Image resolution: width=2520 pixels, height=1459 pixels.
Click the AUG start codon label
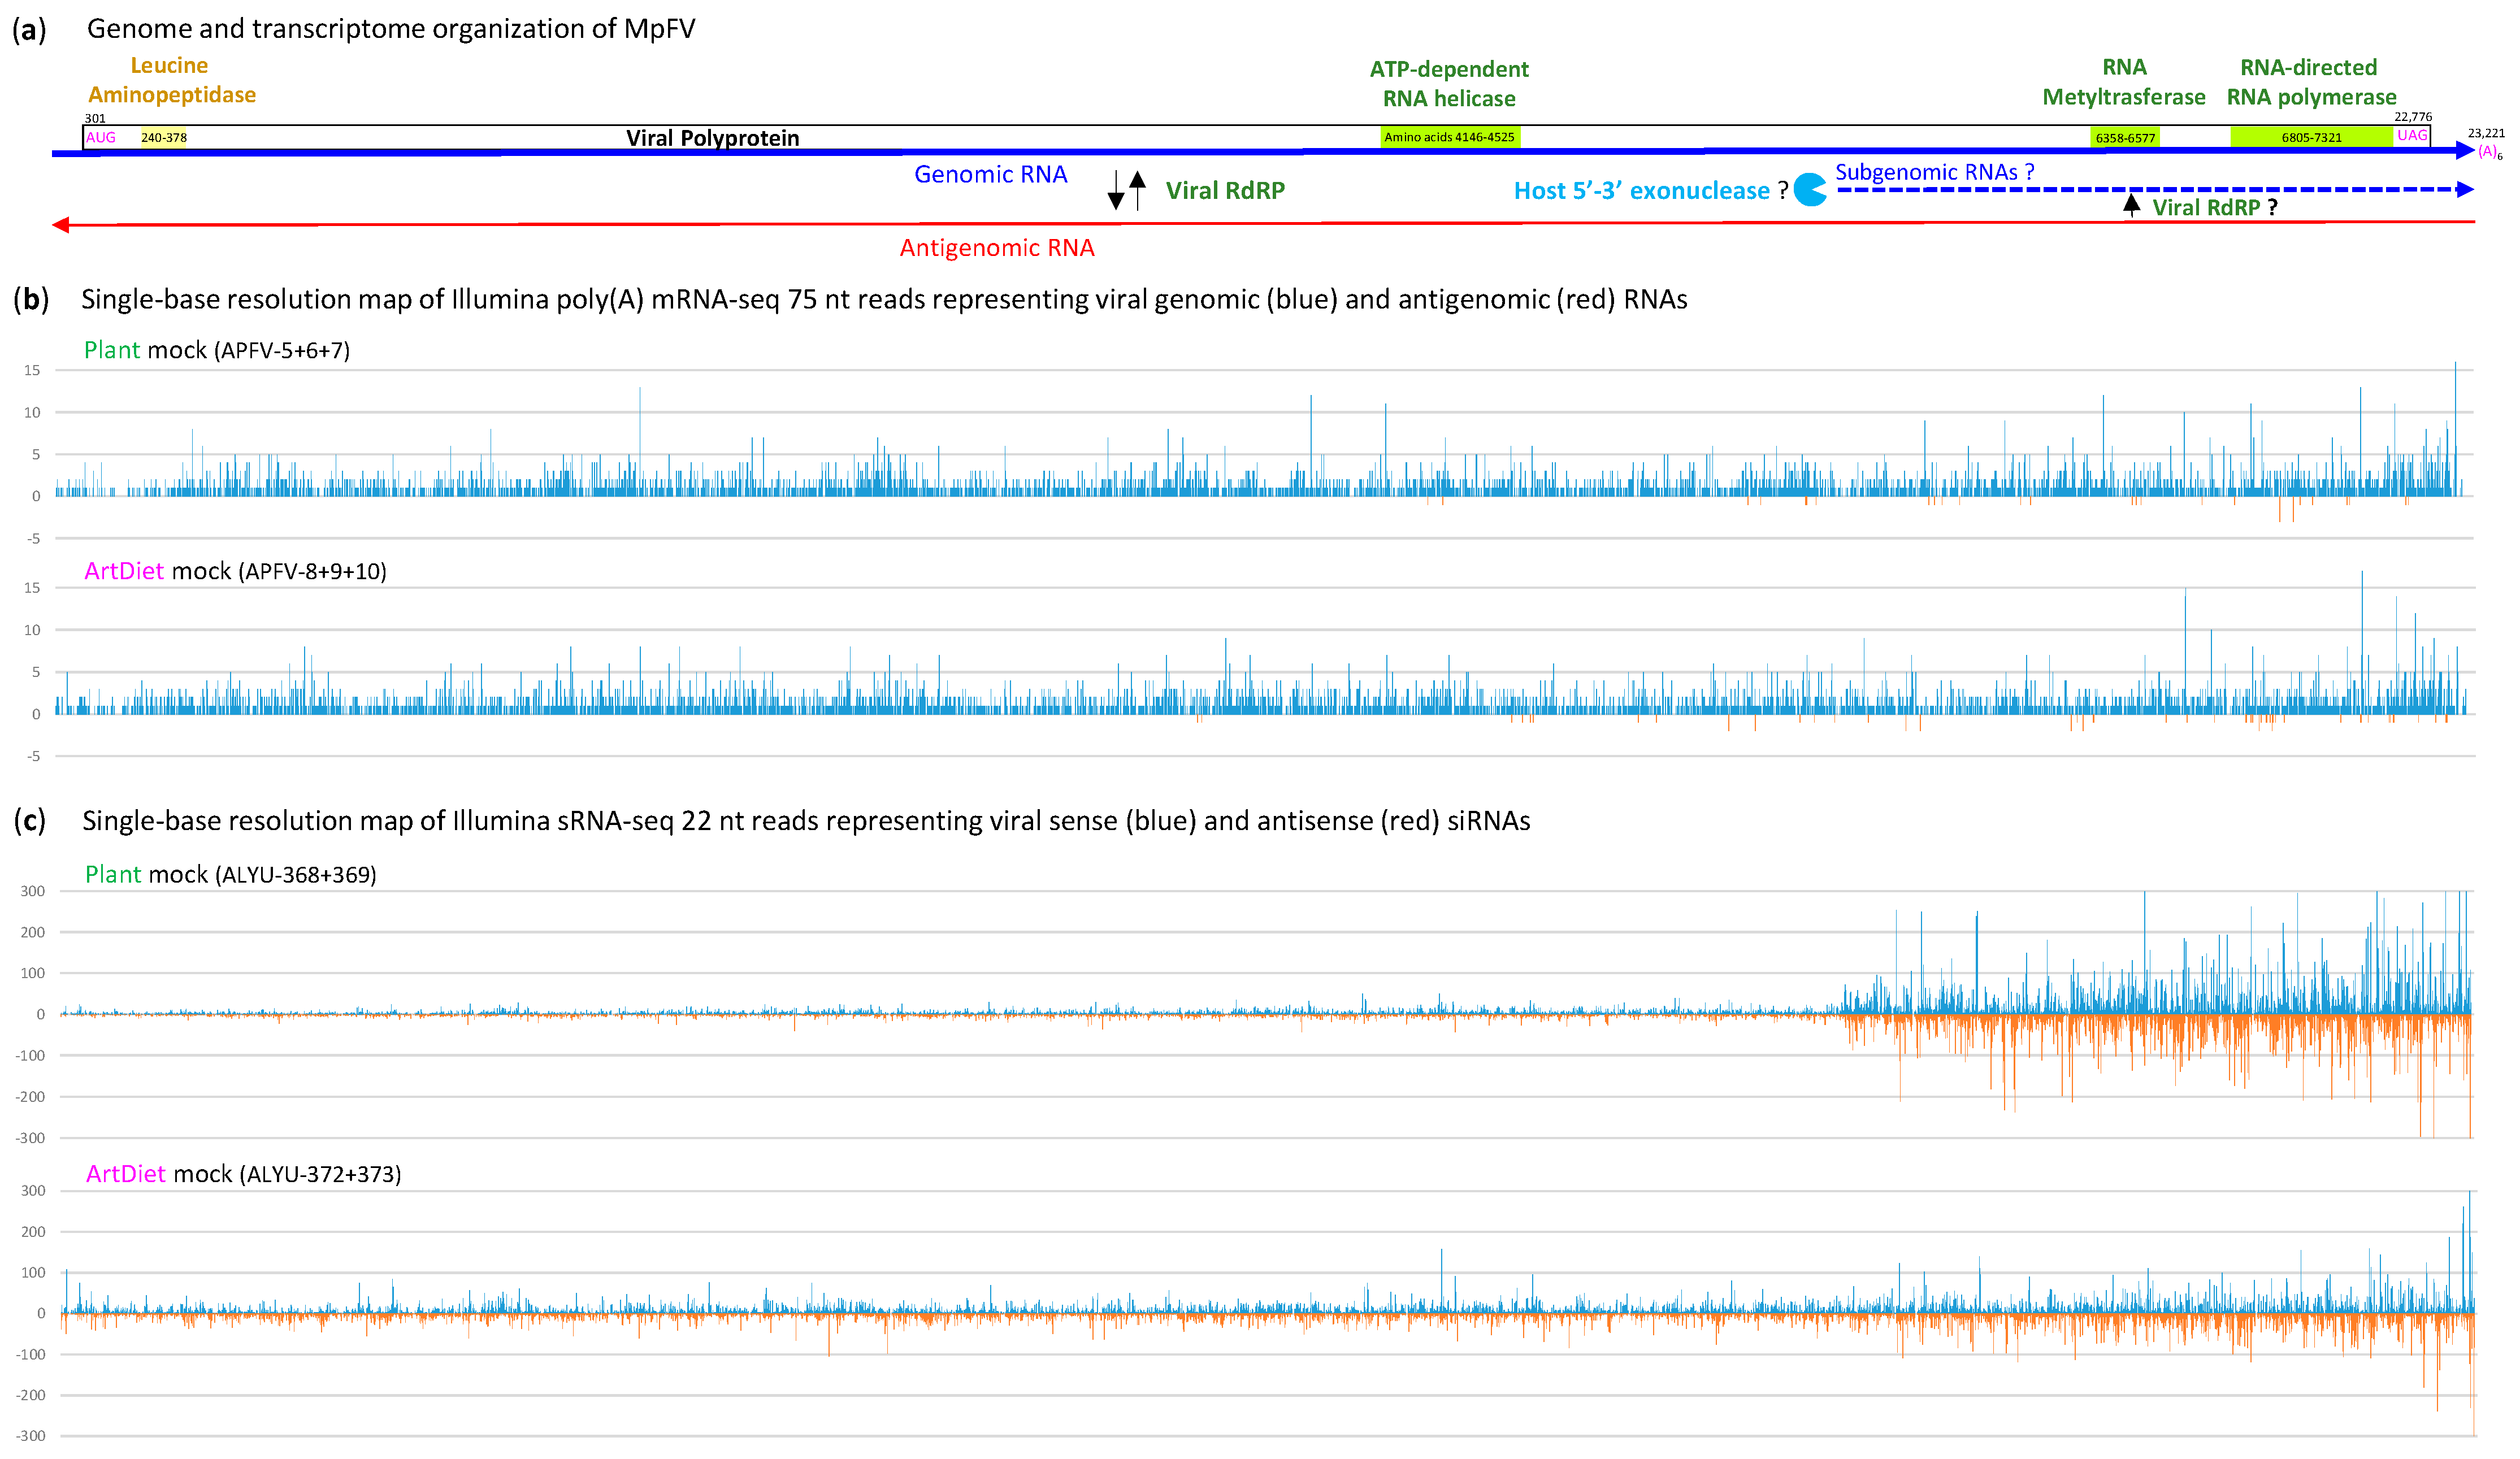(x=101, y=137)
